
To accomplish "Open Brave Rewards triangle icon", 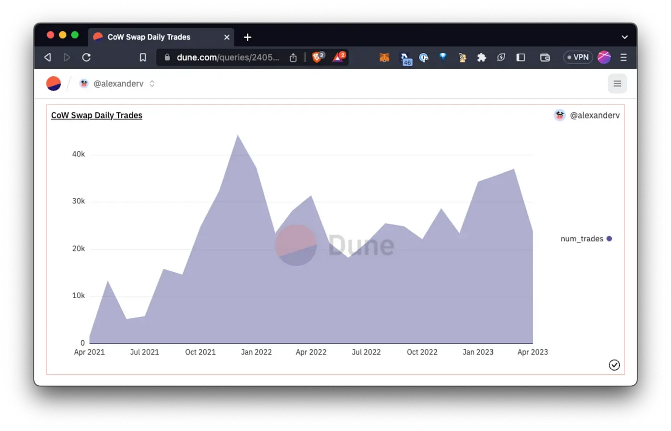I will click(338, 57).
